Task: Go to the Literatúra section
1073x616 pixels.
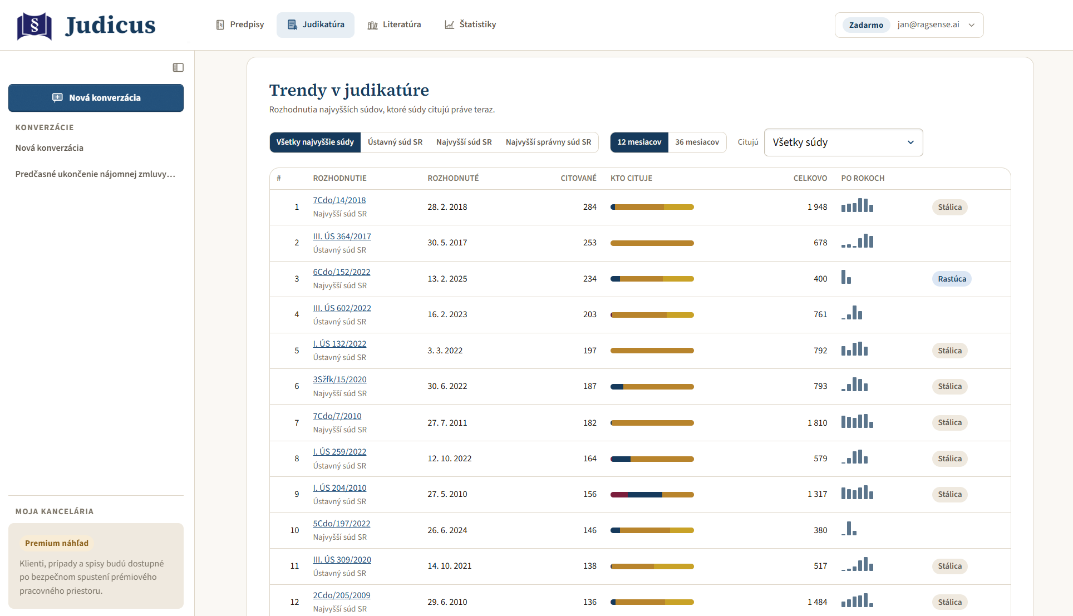Action: coord(394,24)
